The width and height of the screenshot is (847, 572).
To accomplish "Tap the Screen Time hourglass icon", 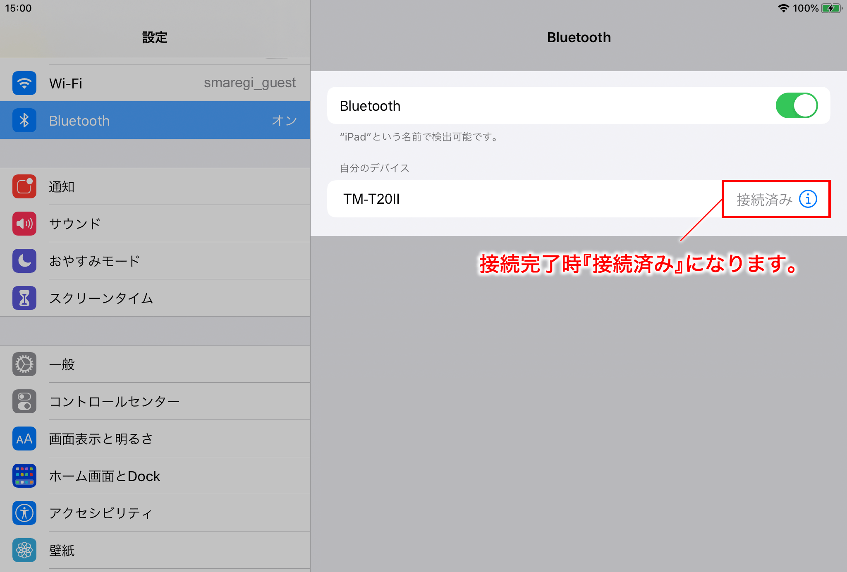I will click(x=24, y=298).
